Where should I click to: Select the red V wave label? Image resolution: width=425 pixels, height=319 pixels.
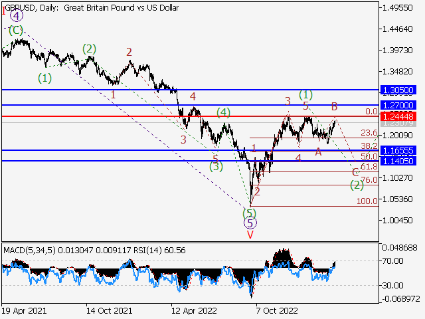pos(250,235)
